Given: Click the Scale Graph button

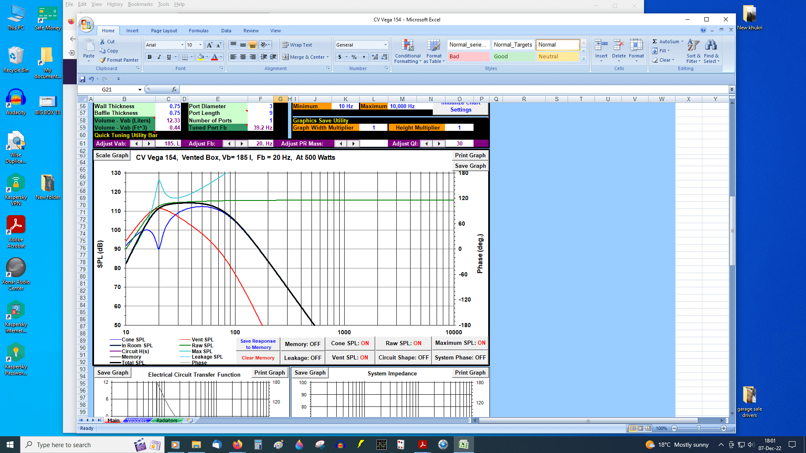Looking at the screenshot, I should click(x=112, y=156).
